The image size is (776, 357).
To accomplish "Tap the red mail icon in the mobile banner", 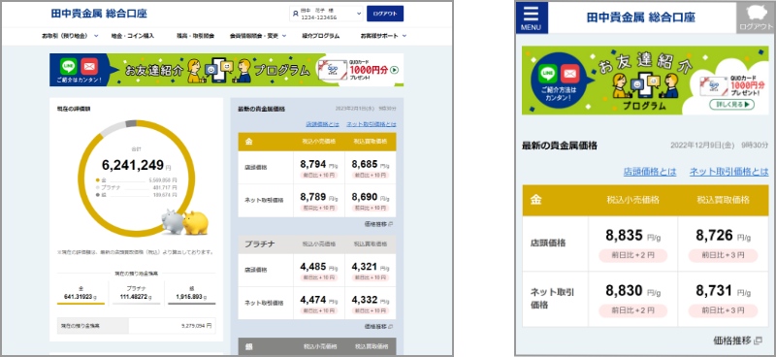I will pos(569,74).
